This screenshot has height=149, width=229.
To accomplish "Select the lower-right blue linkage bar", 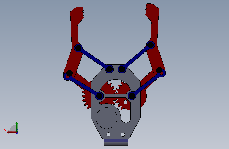I will click(147, 85).
